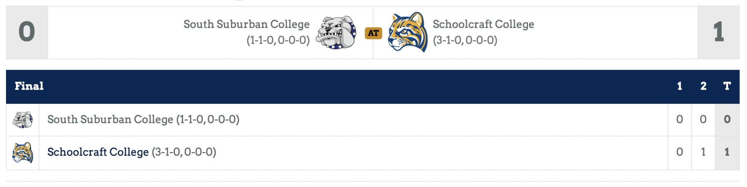
Task: Open South Suburban College header team name
Action: pos(246,24)
